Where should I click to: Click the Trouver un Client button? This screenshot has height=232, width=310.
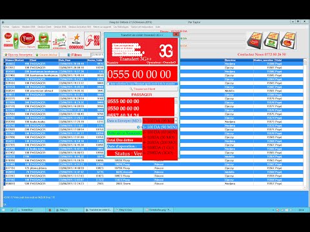(142, 89)
